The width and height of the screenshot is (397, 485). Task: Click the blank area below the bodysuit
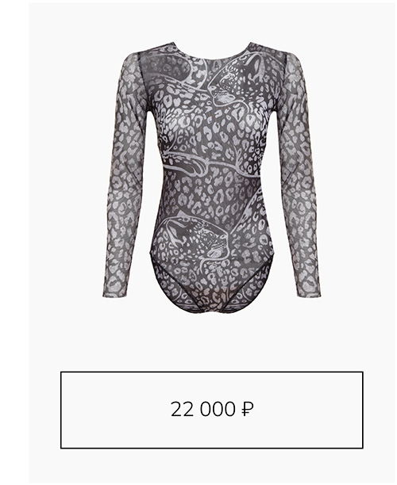(x=212, y=342)
